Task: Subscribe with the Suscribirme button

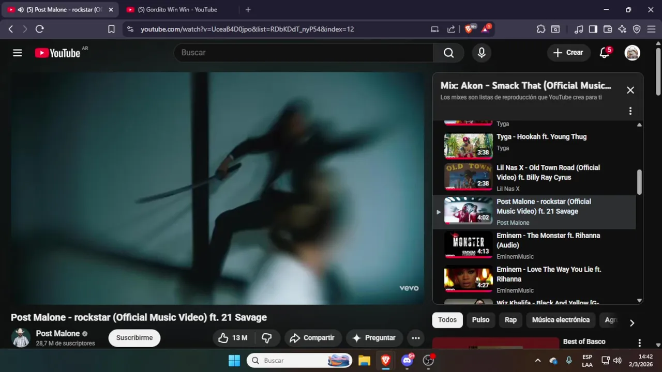Action: pos(134,338)
